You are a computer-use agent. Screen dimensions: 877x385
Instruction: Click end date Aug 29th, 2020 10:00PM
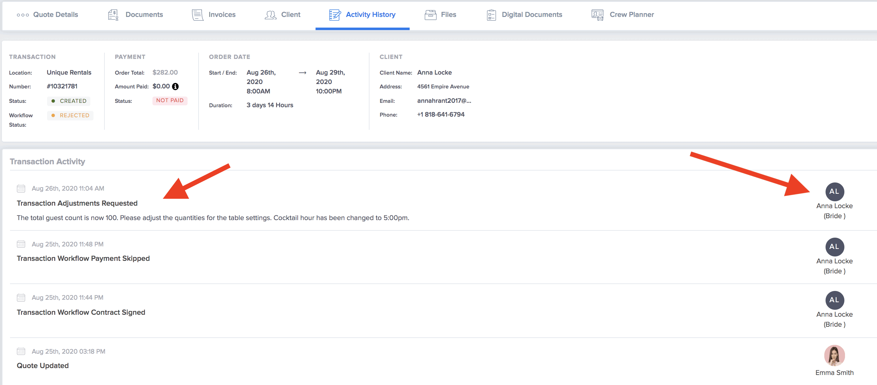click(x=330, y=82)
